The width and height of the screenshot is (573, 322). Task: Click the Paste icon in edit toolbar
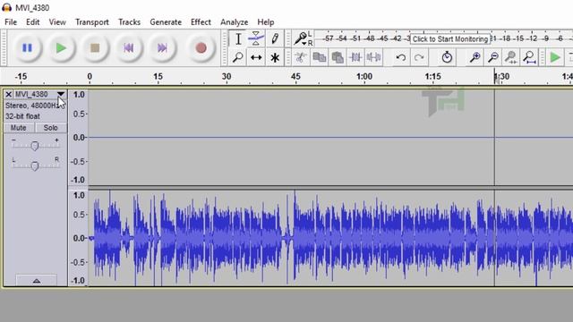click(338, 57)
